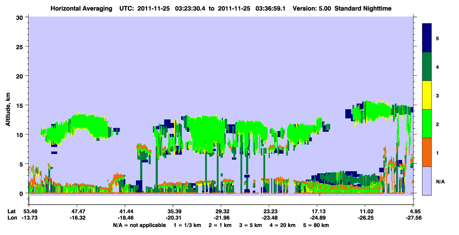
Task: Click longitude value -27.56
Action: click(414, 218)
